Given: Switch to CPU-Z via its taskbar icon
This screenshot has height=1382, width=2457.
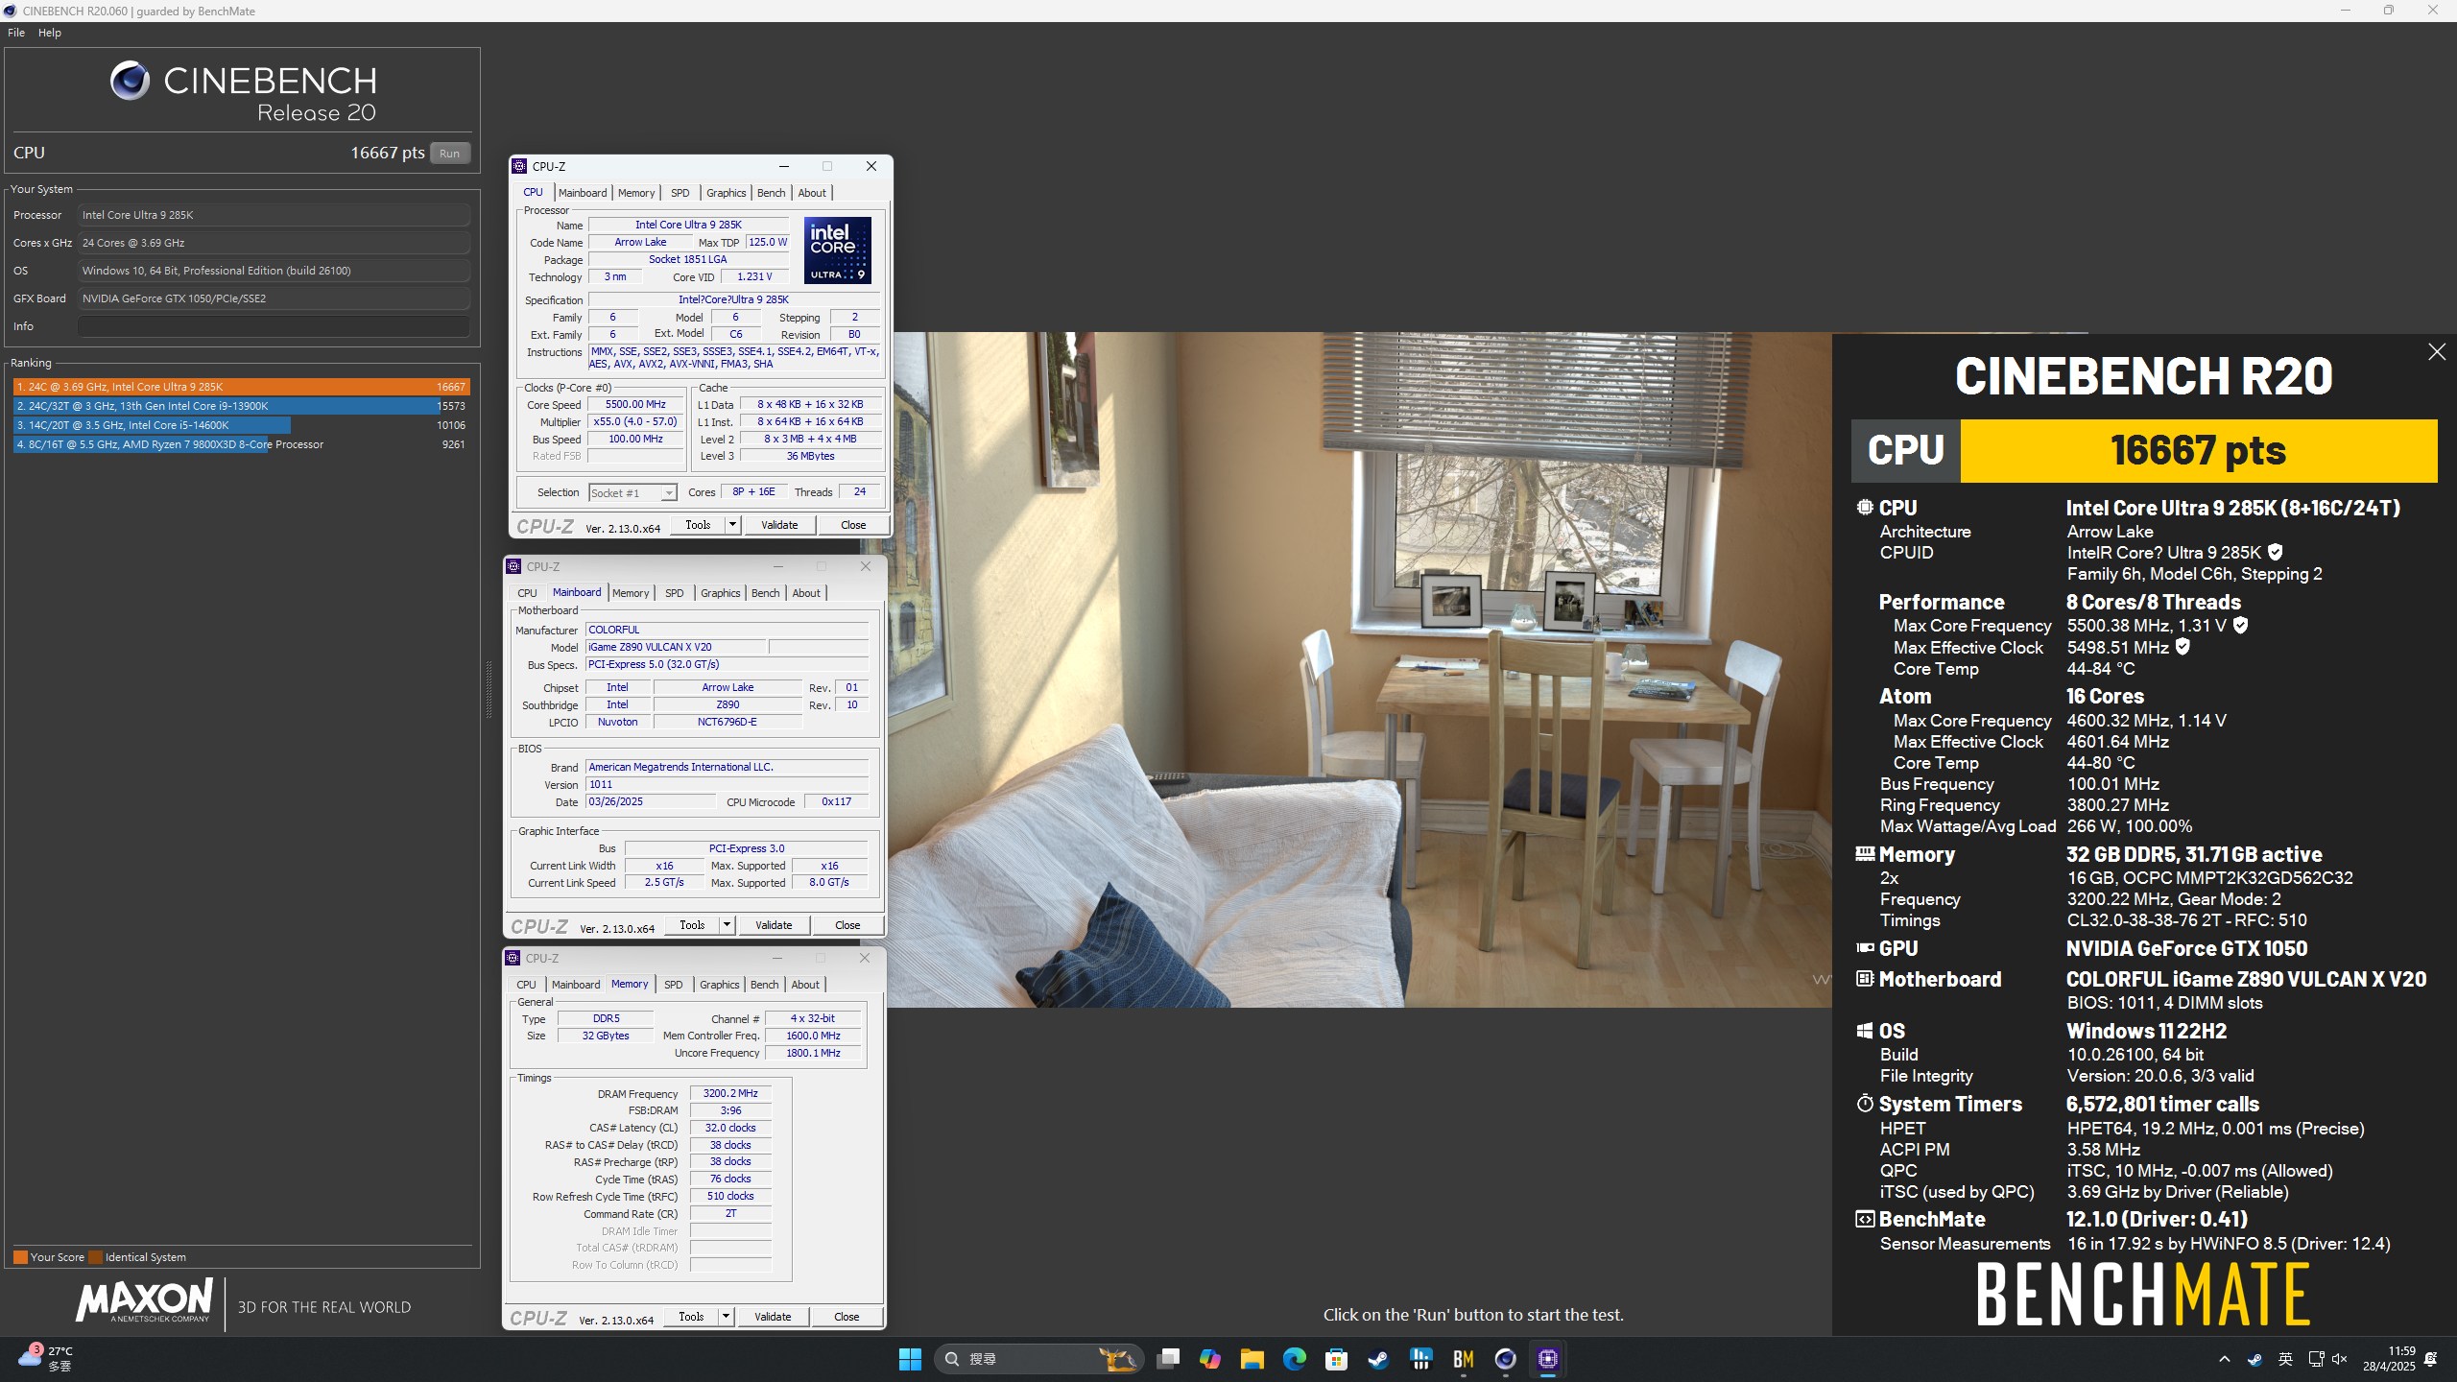Looking at the screenshot, I should 1547,1359.
